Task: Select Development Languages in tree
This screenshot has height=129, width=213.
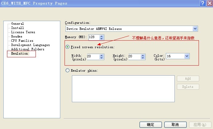Action: click(30, 45)
